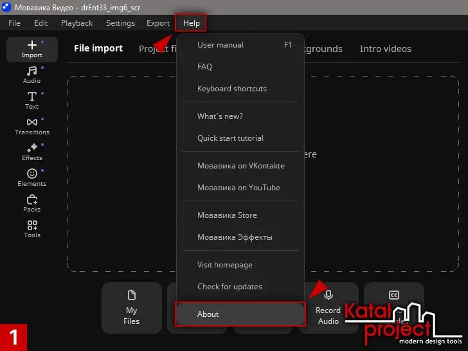The width and height of the screenshot is (468, 351).
Task: Open Мовавика Store entry
Action: point(240,215)
